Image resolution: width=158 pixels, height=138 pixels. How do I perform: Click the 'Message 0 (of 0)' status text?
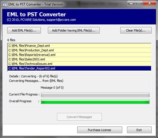[52, 88]
